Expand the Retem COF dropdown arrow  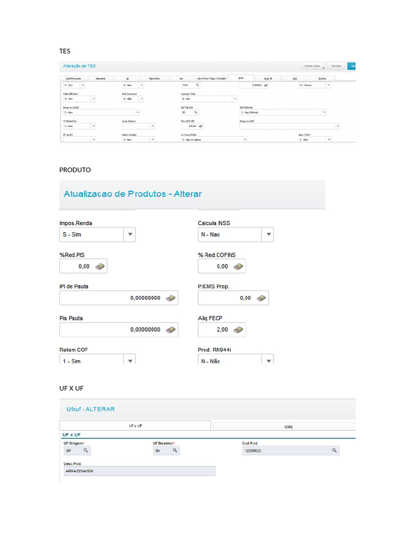[129, 360]
